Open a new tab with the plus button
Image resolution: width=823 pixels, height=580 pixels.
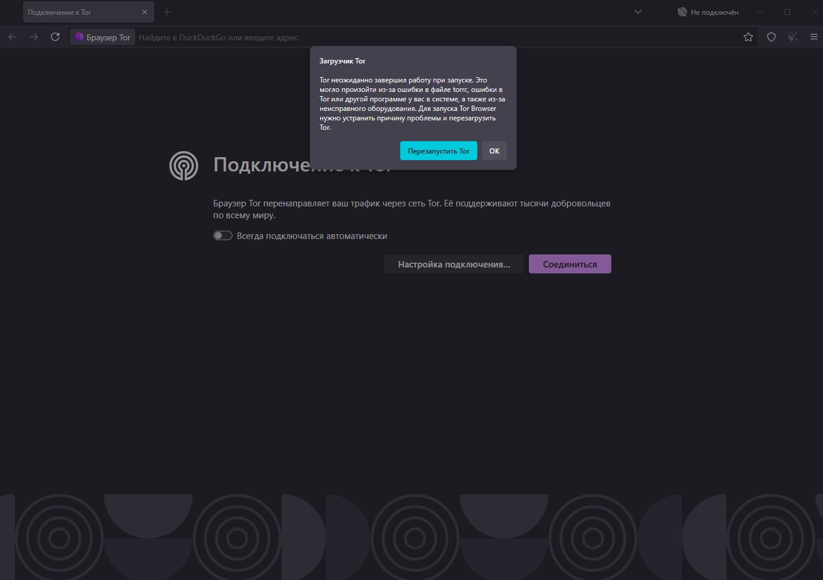point(167,12)
